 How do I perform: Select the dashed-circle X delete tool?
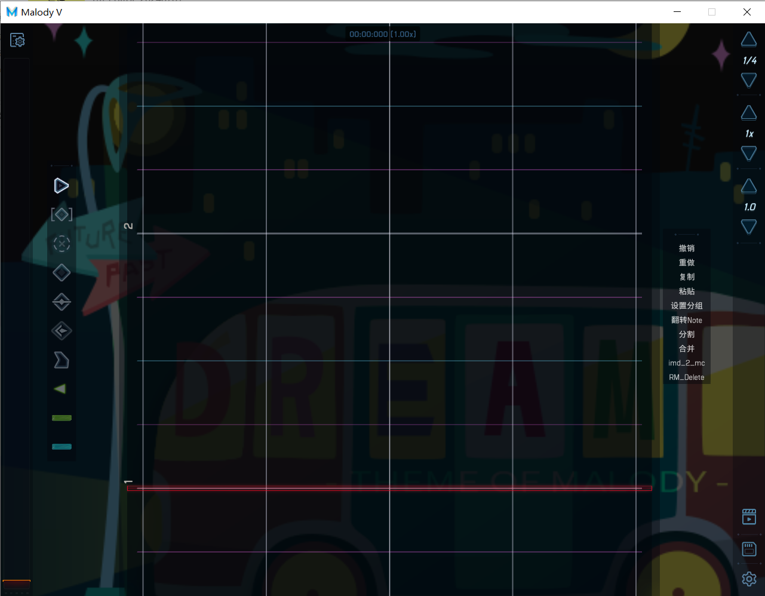(62, 244)
